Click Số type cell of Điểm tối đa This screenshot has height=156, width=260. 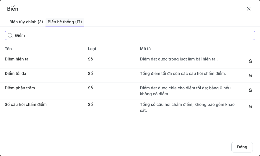(90, 73)
